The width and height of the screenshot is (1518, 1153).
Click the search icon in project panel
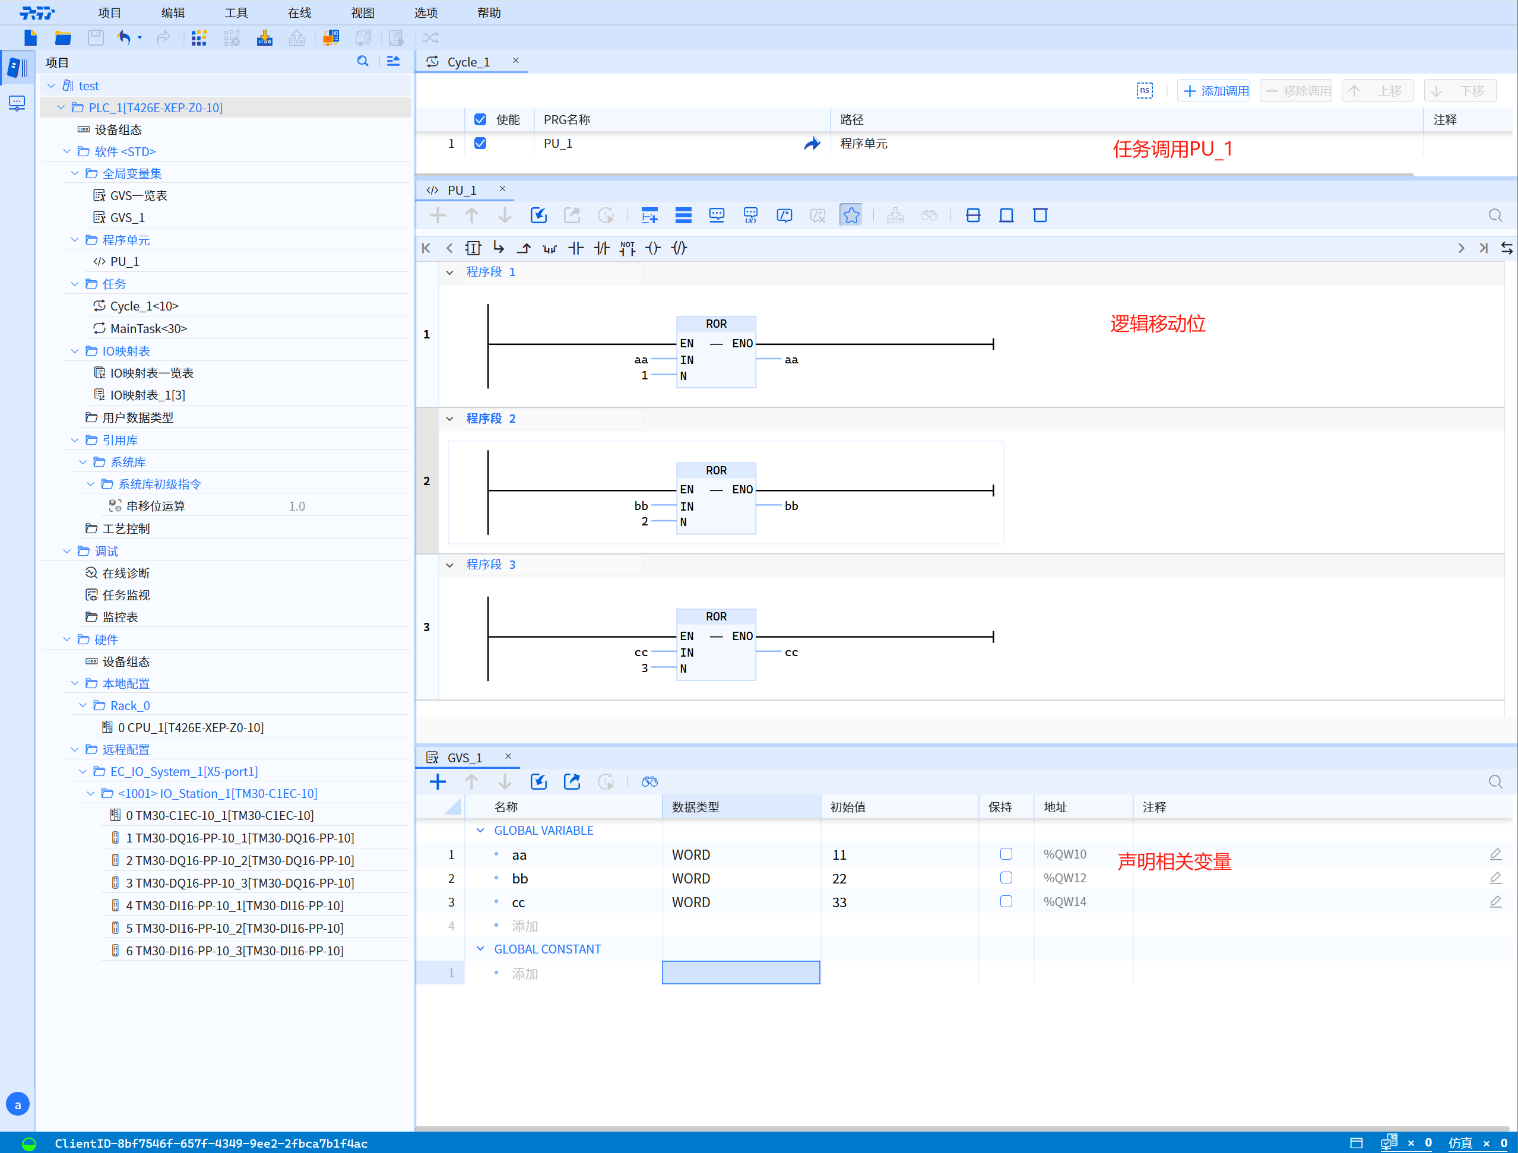click(362, 62)
